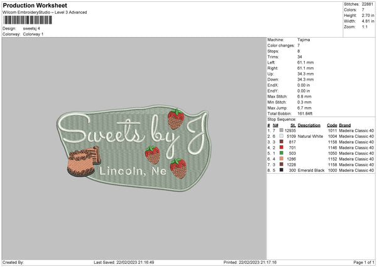Click the 'Printed: 22/02/2023' footer text

[x=250, y=263]
